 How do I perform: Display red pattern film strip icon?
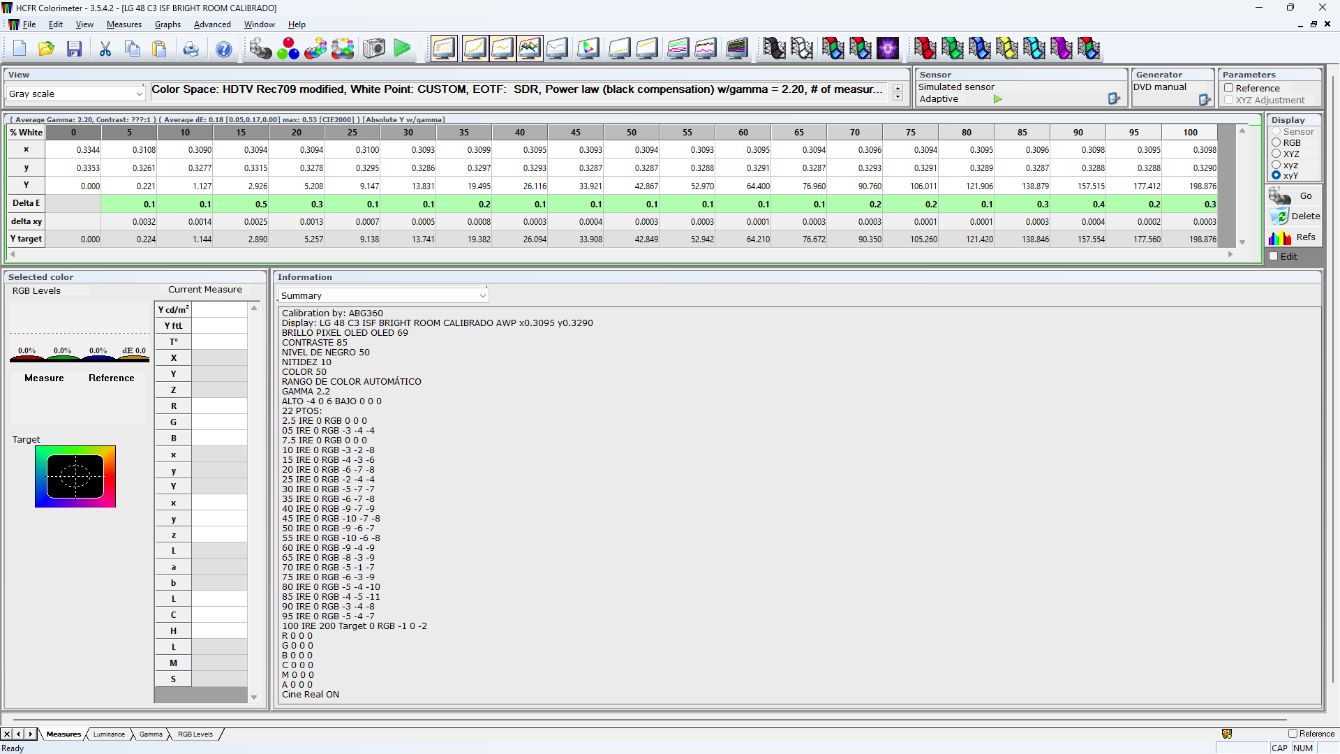[925, 49]
